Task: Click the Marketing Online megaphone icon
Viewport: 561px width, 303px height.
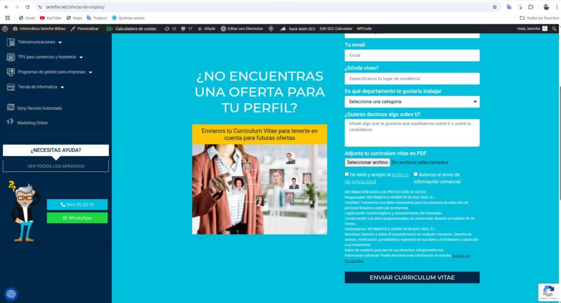Action: point(10,122)
